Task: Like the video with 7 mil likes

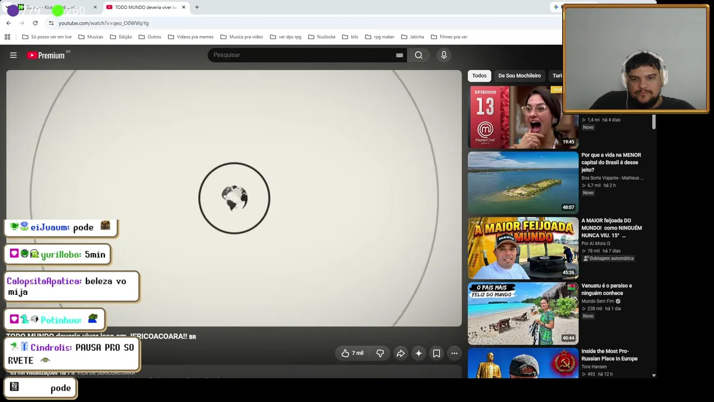Action: [352, 353]
